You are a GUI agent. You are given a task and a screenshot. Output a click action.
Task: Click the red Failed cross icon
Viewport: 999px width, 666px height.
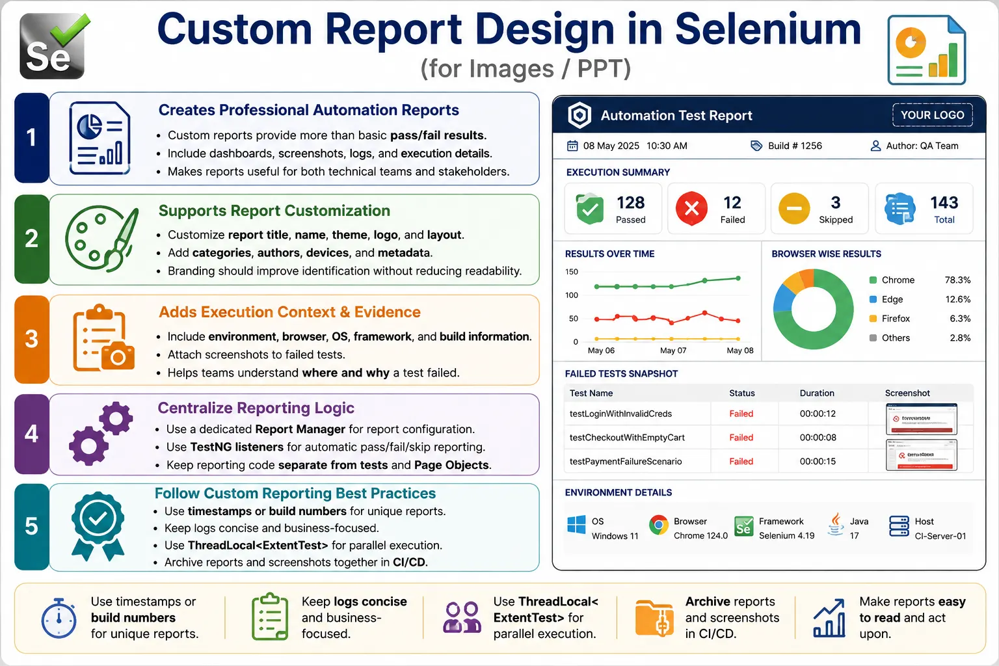point(691,208)
